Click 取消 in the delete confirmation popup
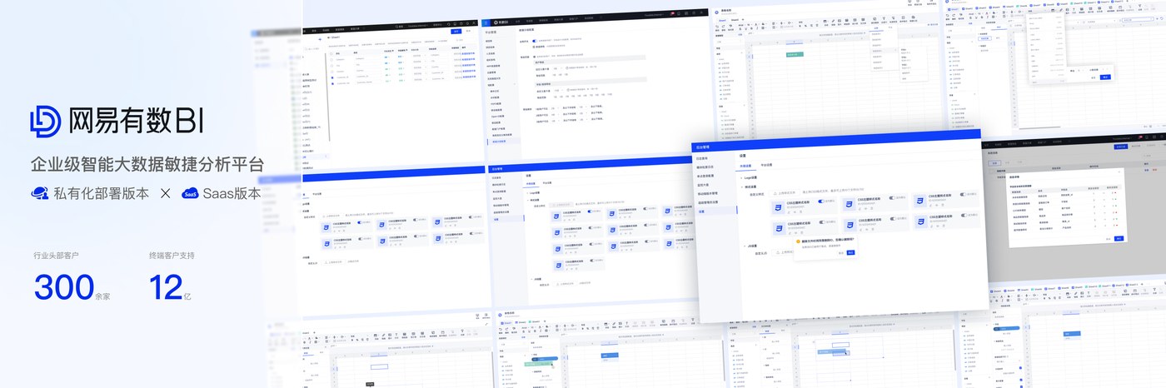 (841, 252)
